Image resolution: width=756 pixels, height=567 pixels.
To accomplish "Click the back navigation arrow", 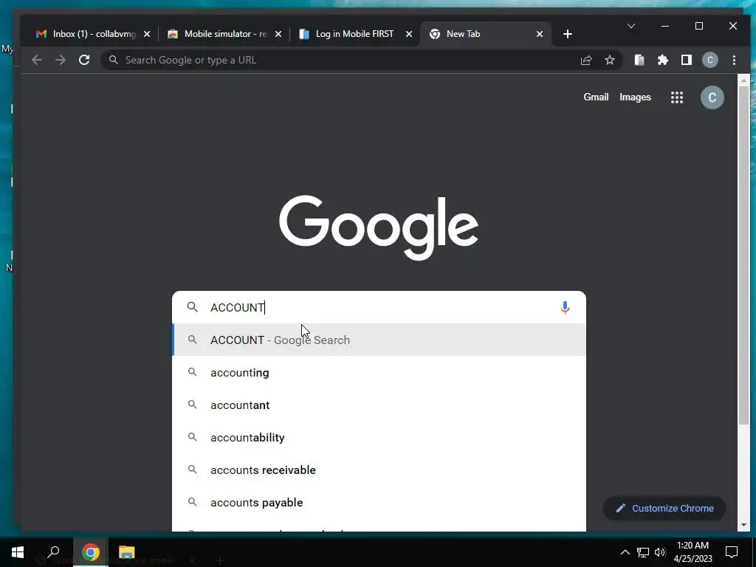I will (x=37, y=61).
